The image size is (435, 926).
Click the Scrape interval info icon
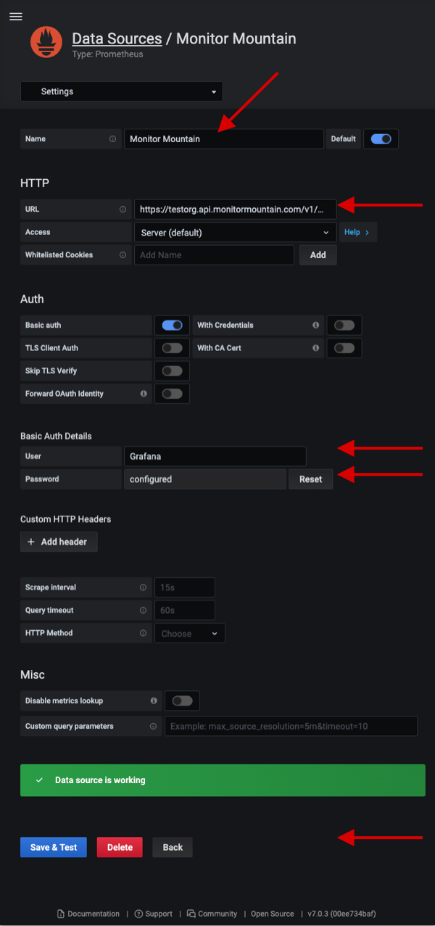pyautogui.click(x=143, y=587)
